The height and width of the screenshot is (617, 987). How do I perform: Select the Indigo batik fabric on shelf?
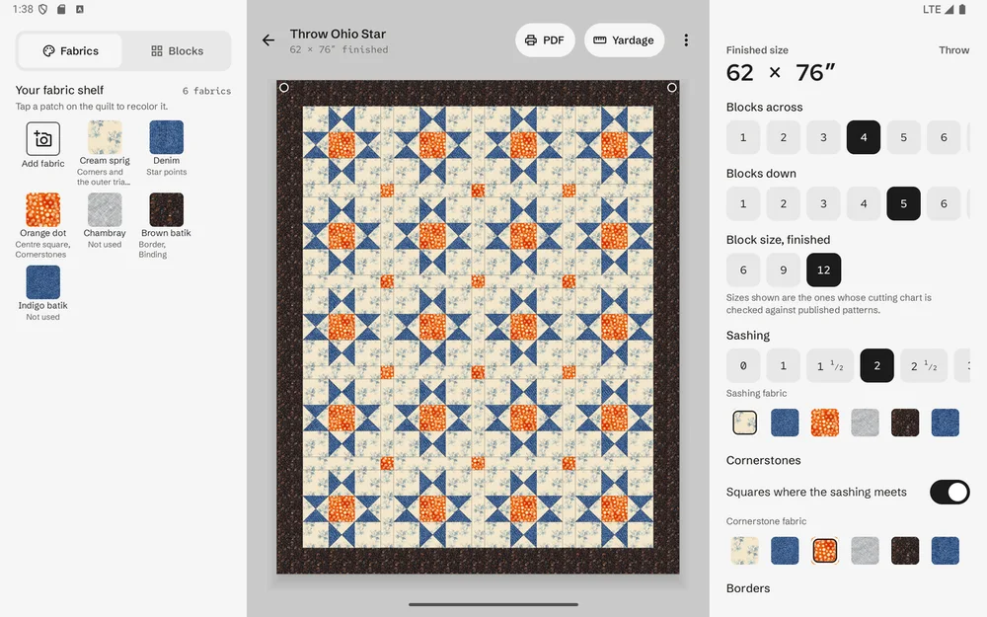(42, 282)
